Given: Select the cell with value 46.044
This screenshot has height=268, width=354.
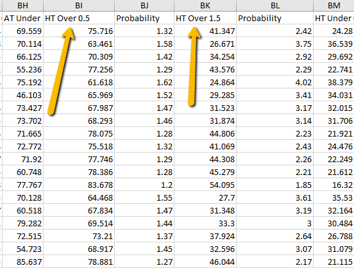Looking at the screenshot, I should 205,262.
